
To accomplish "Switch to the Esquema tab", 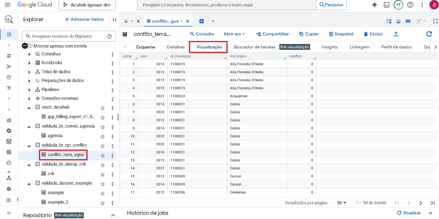I will (x=145, y=47).
